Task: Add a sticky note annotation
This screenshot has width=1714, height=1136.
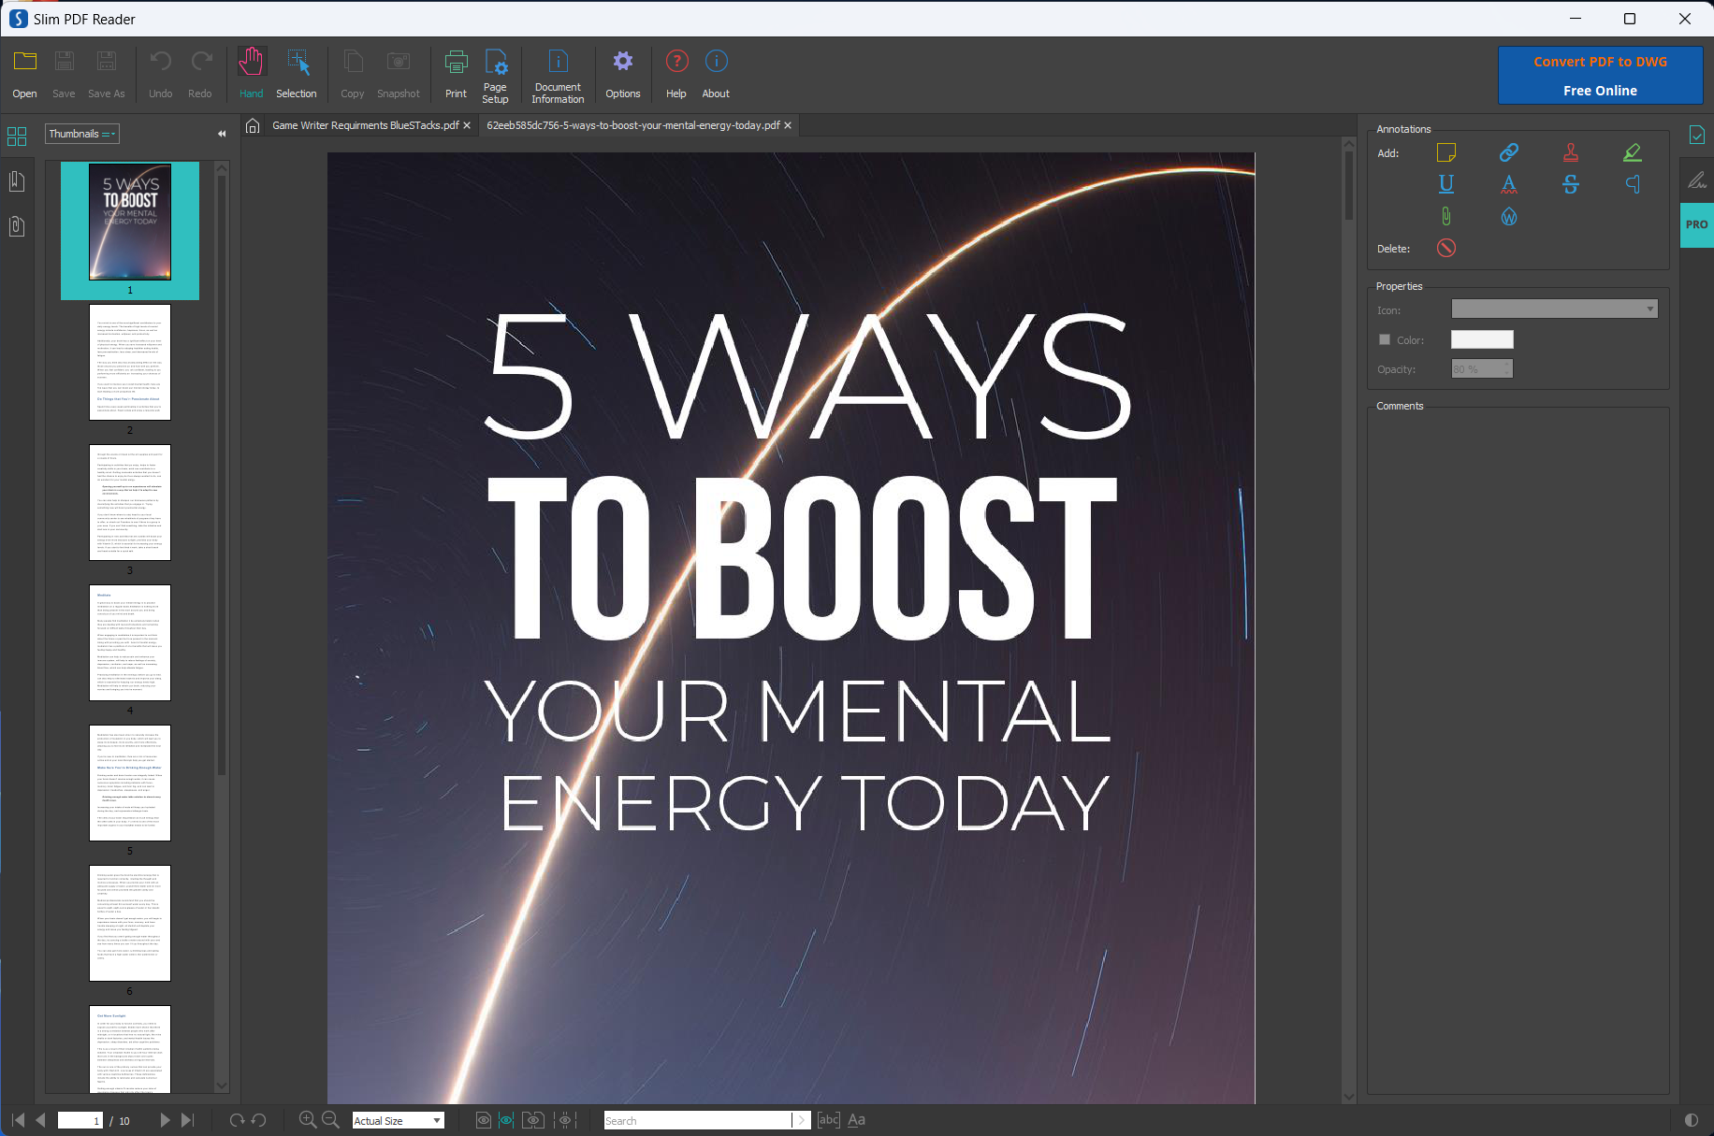Action: pos(1446,152)
